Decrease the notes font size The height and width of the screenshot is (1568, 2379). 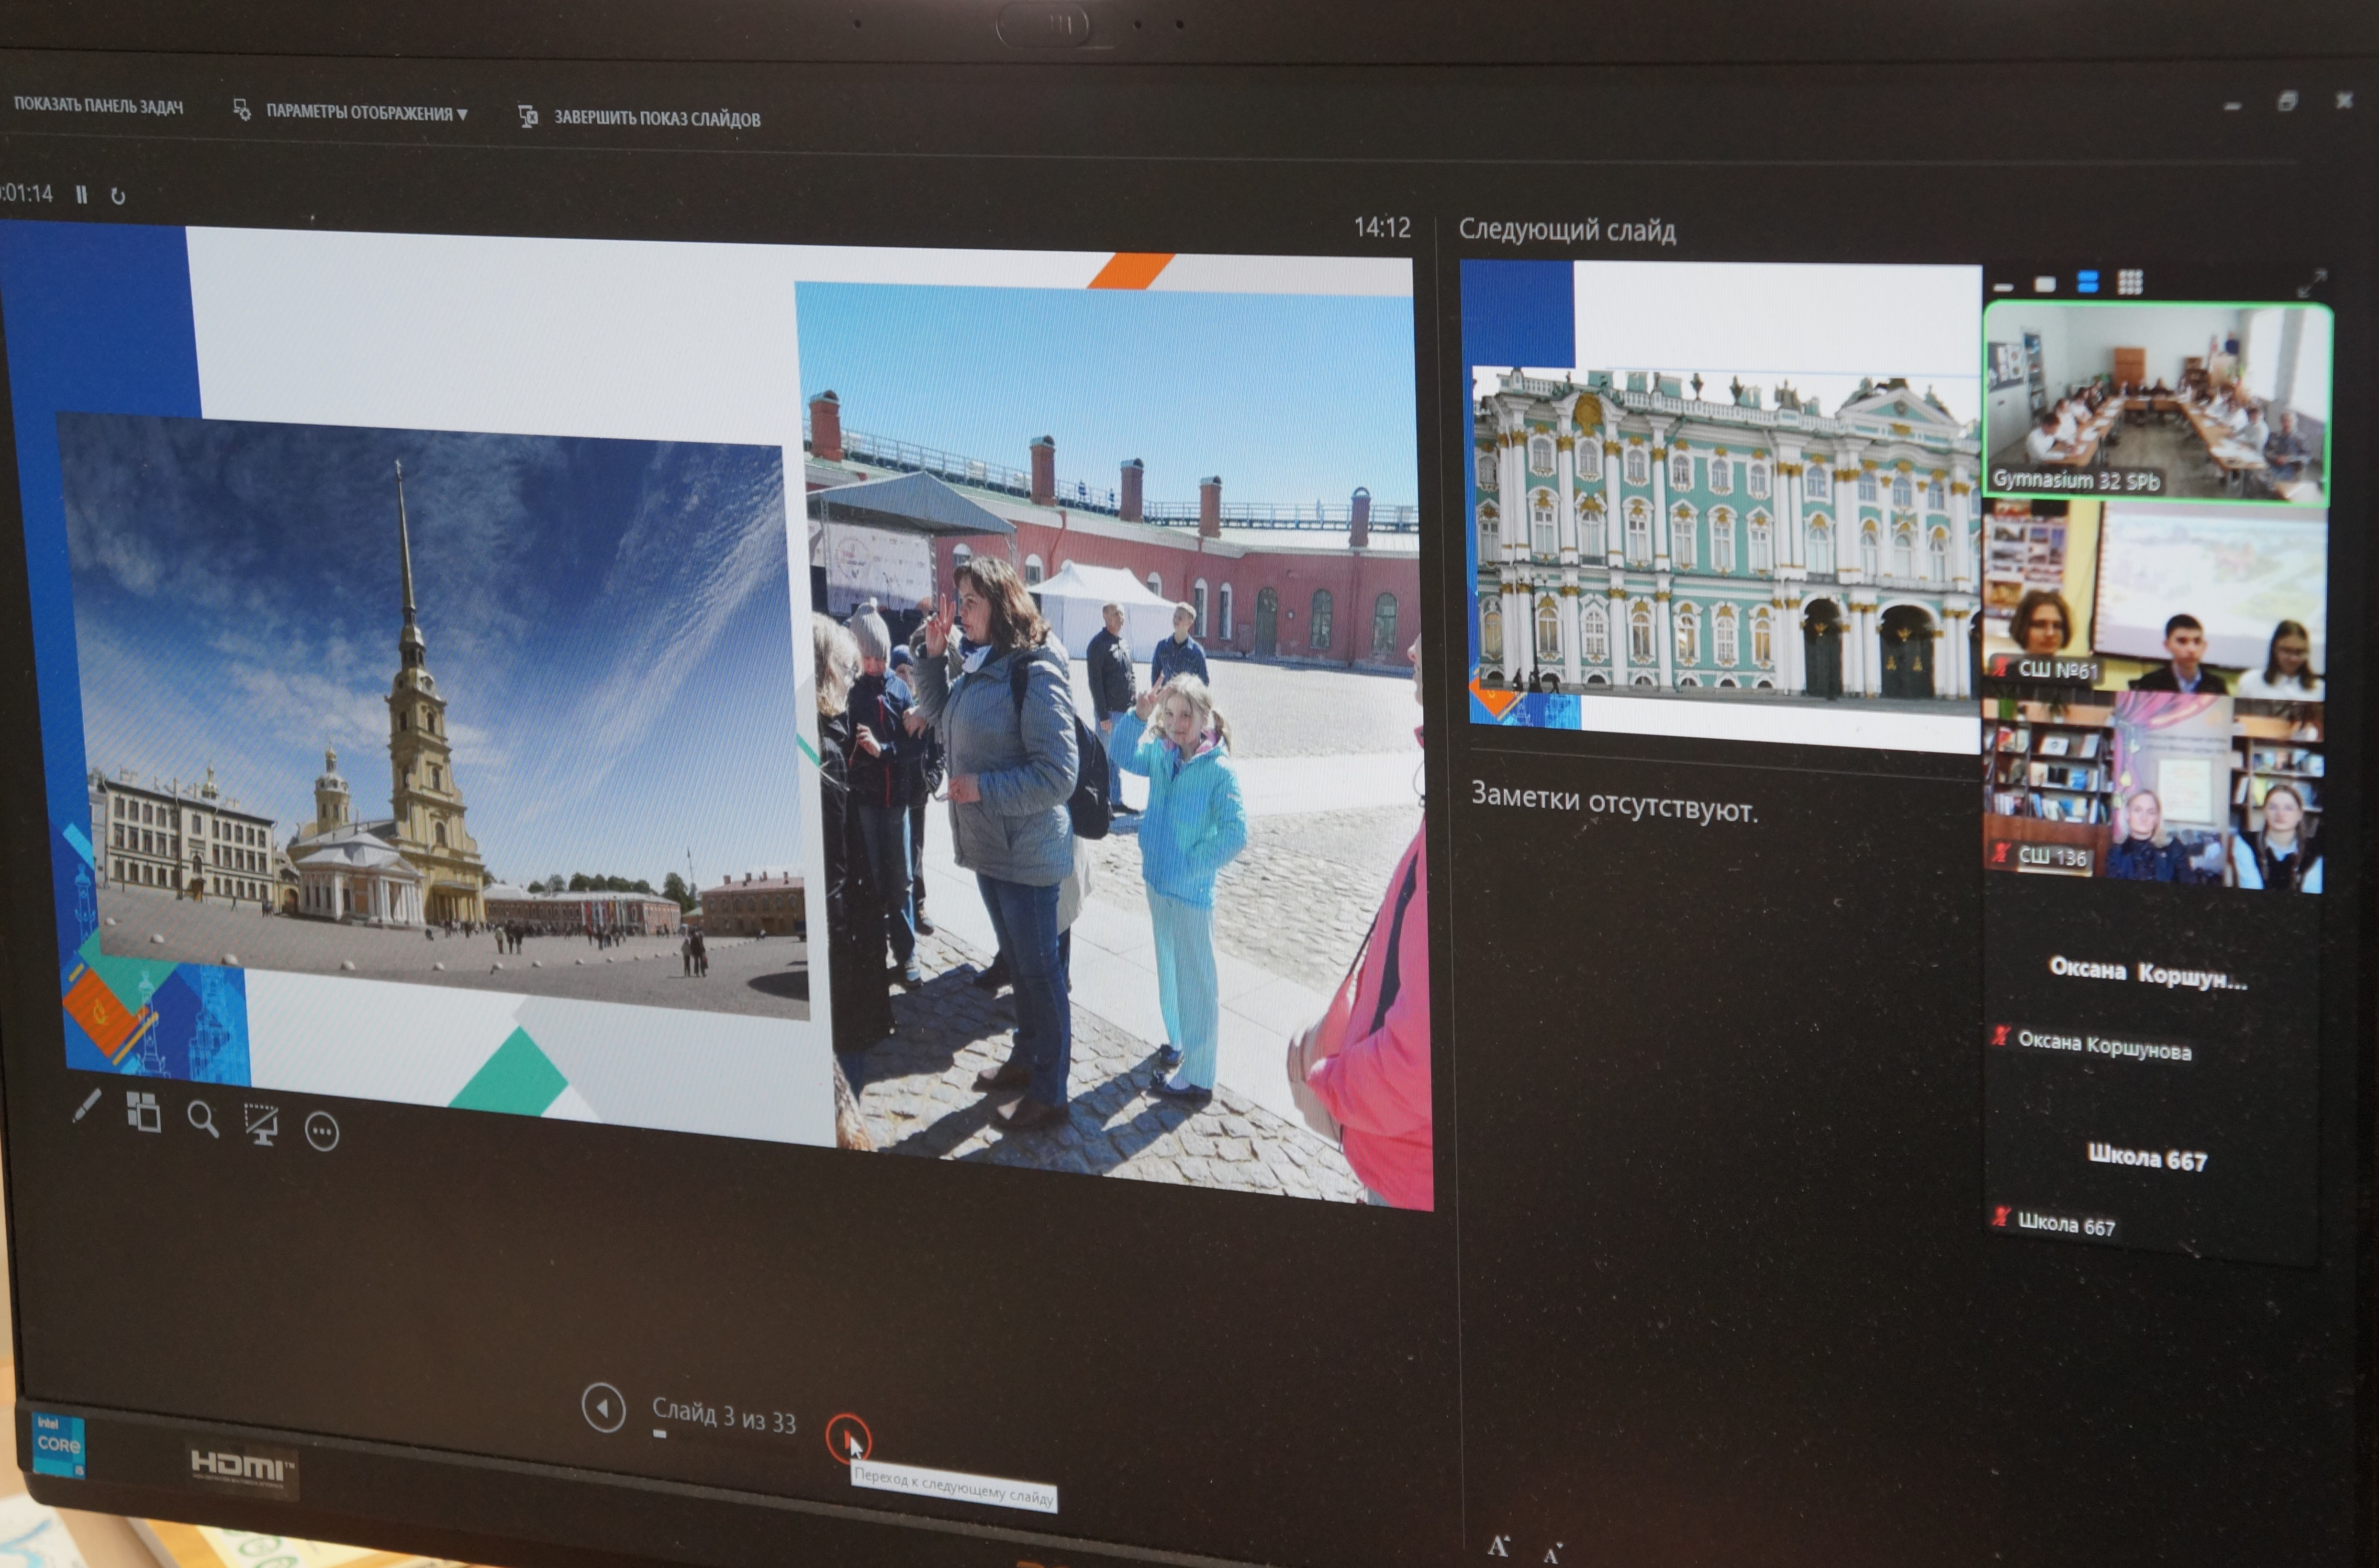(1552, 1553)
